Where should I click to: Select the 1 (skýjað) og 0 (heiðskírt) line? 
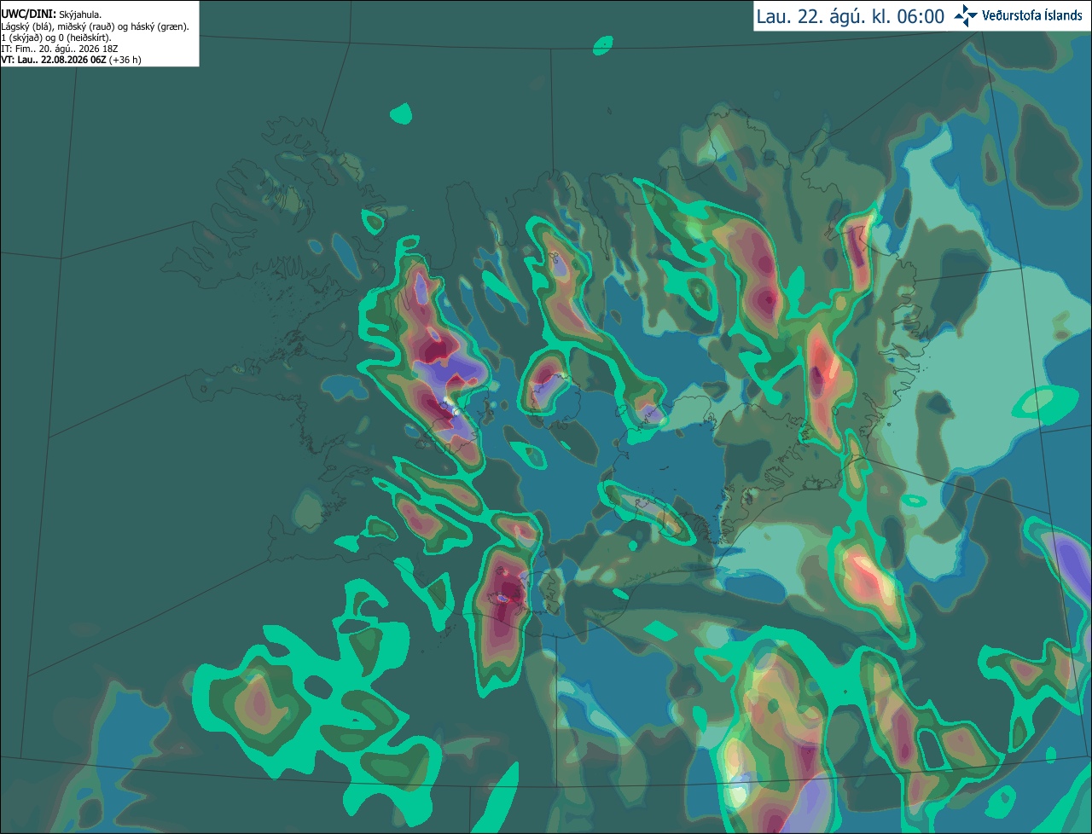[x=56, y=38]
